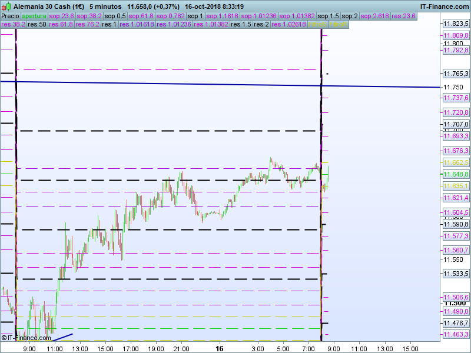Click the 11.809,8 price label
The image size is (471, 353).
coord(456,36)
